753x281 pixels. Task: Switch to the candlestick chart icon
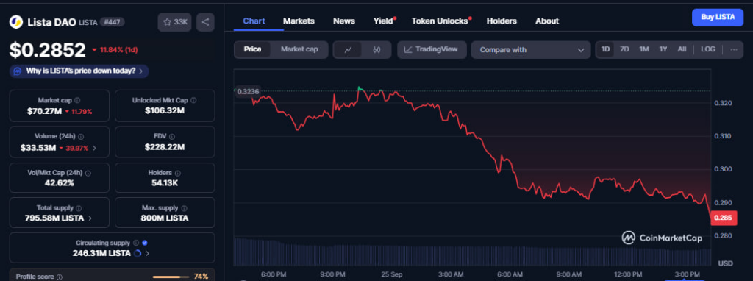point(376,49)
